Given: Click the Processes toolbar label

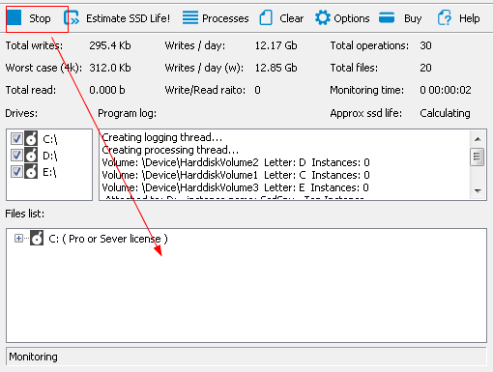Looking at the screenshot, I should pyautogui.click(x=225, y=18).
